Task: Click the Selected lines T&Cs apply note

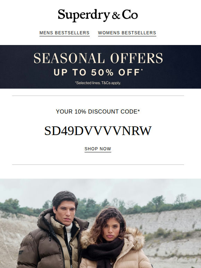Action: point(98,83)
